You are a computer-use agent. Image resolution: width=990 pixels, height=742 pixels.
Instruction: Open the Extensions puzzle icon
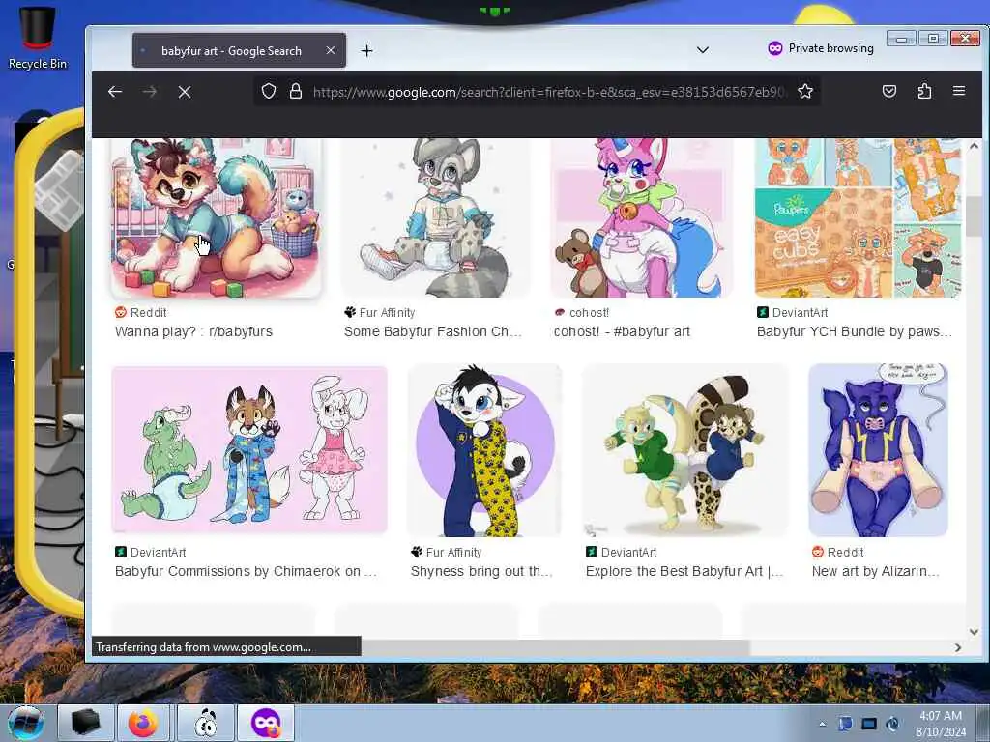coord(924,91)
